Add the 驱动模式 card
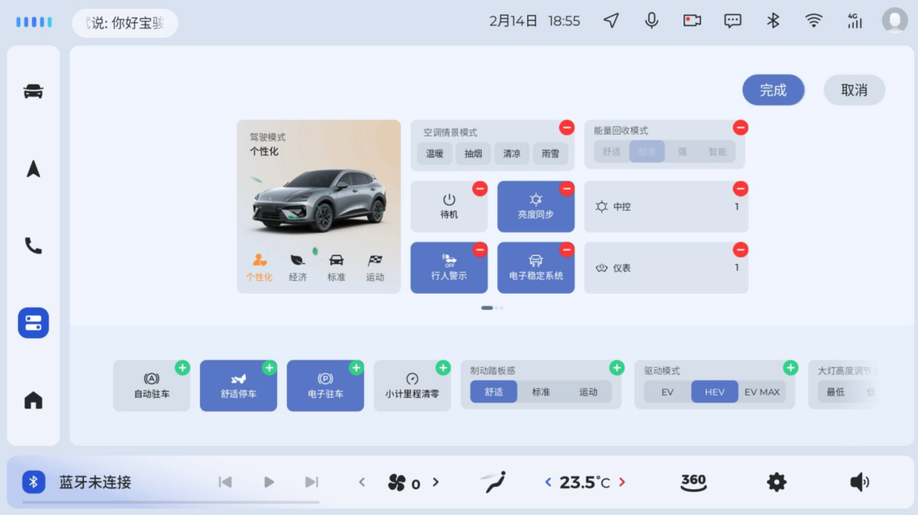The height and width of the screenshot is (515, 918). (x=790, y=368)
